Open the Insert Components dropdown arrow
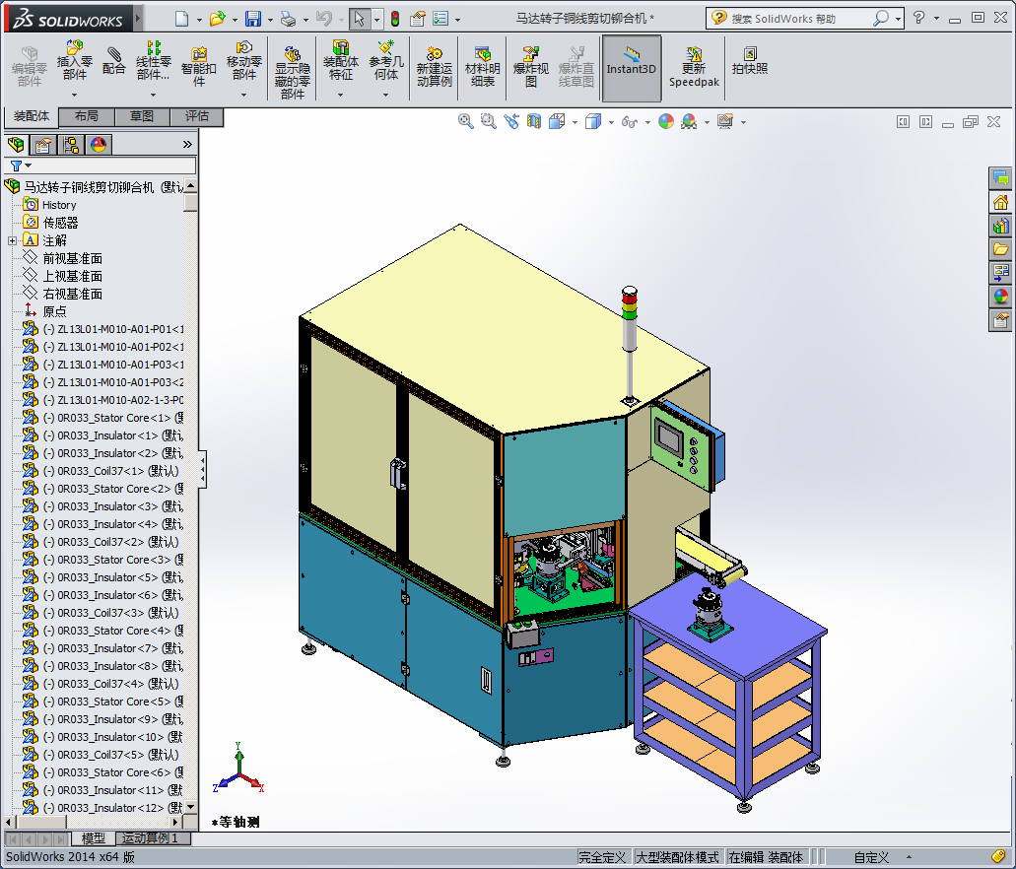Viewport: 1016px width, 869px height. (x=75, y=96)
